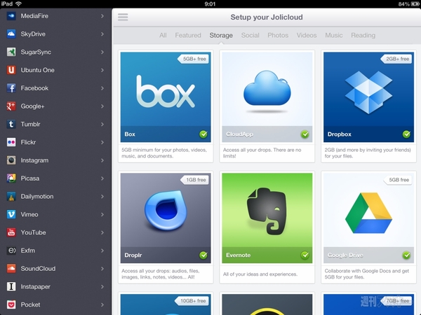Expand the Google+ row chevron
This screenshot has width=421, height=315.
click(102, 106)
